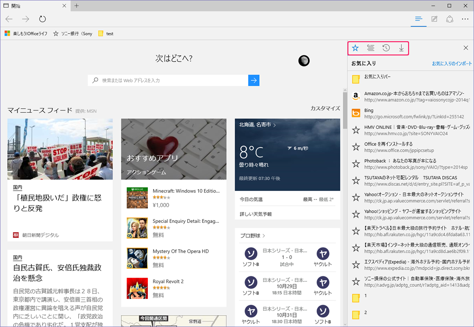The image size is (474, 327).
Task: Open the protest news photo article
Action: click(x=60, y=149)
